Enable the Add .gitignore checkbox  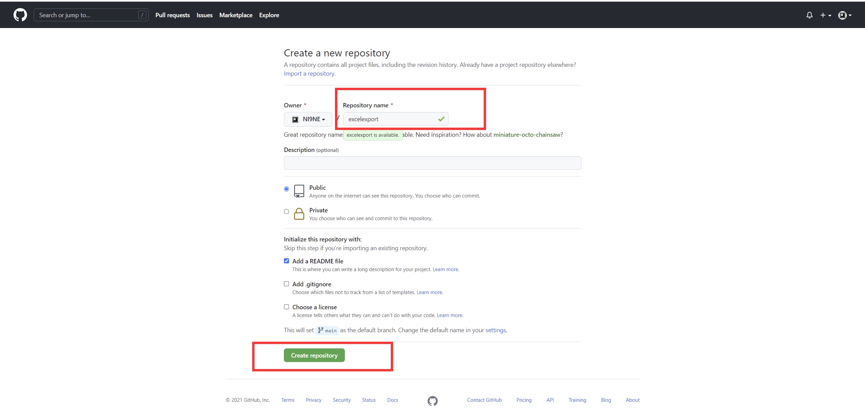286,284
